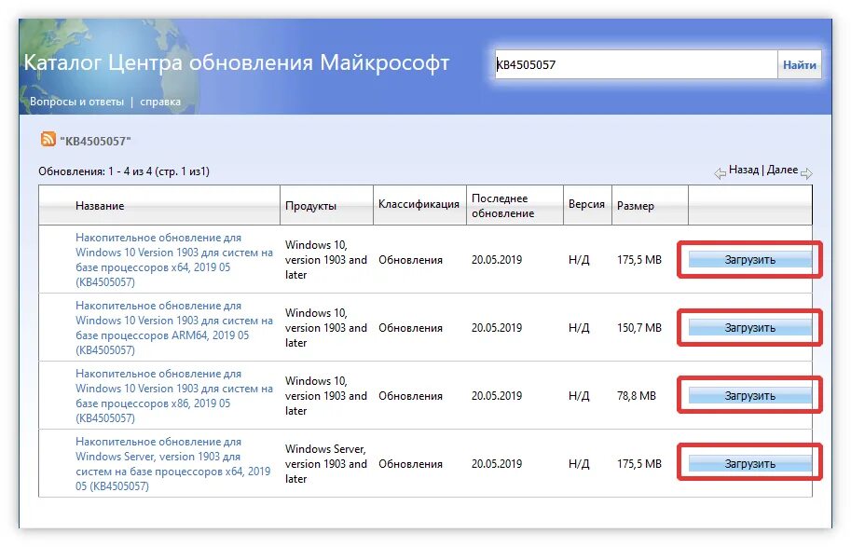Click Загрузить for the x86 update

(x=749, y=396)
